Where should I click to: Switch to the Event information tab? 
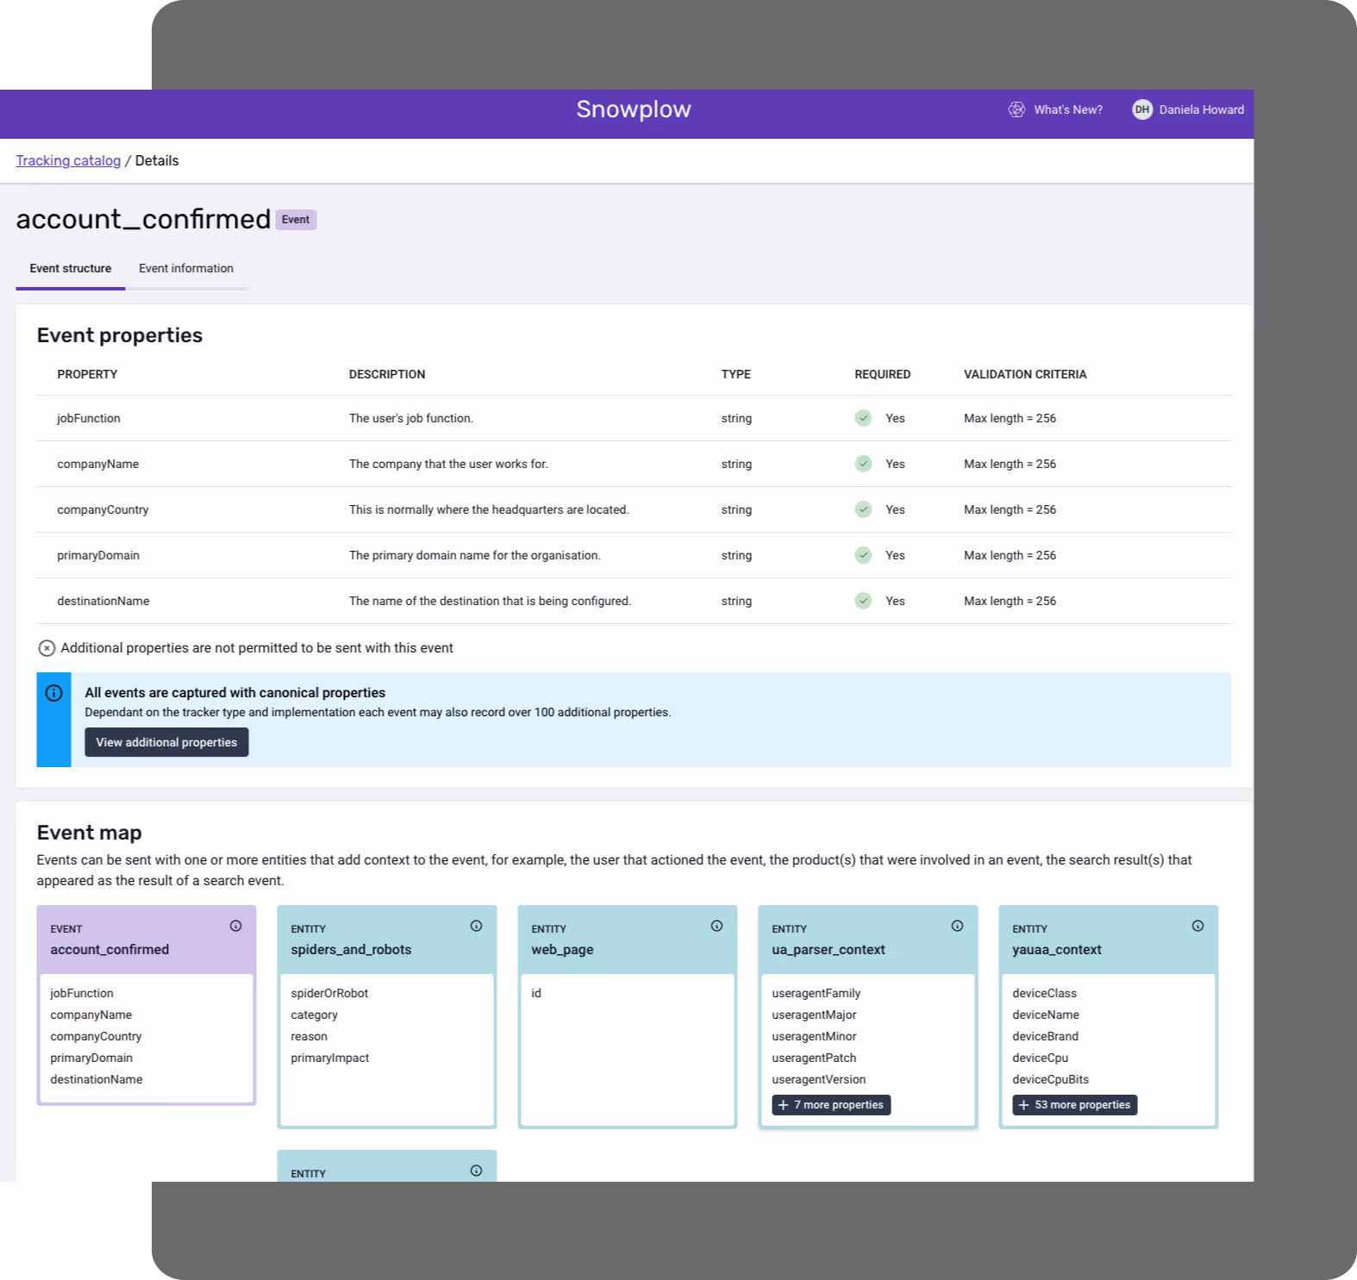coord(186,269)
